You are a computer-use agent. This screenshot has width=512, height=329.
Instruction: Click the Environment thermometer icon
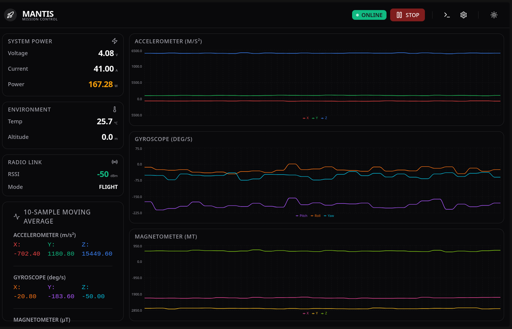point(115,109)
